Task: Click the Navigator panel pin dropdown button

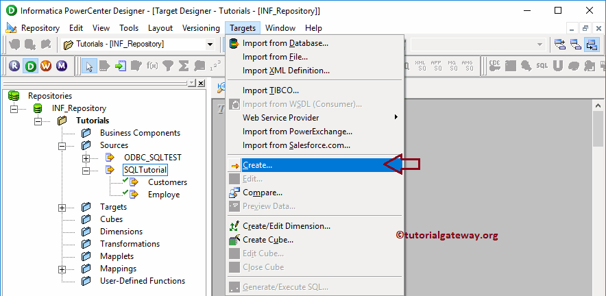Action: [192, 83]
